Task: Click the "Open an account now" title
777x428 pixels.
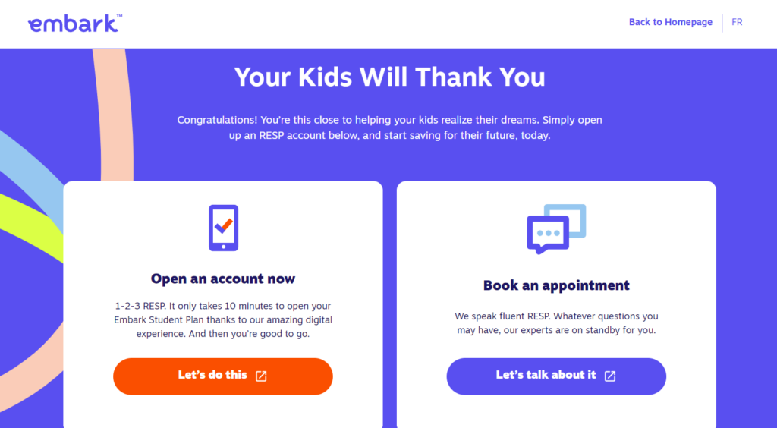Action: pyautogui.click(x=223, y=279)
